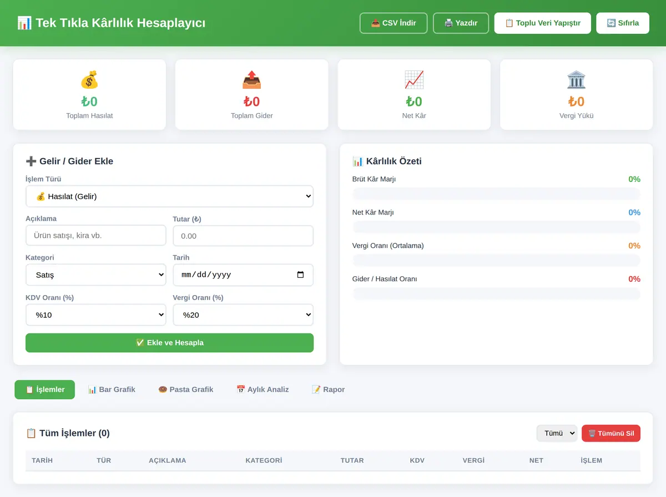Click the chart icon beside Kârlılık Özeti heading
This screenshot has height=497, width=666.
point(358,161)
